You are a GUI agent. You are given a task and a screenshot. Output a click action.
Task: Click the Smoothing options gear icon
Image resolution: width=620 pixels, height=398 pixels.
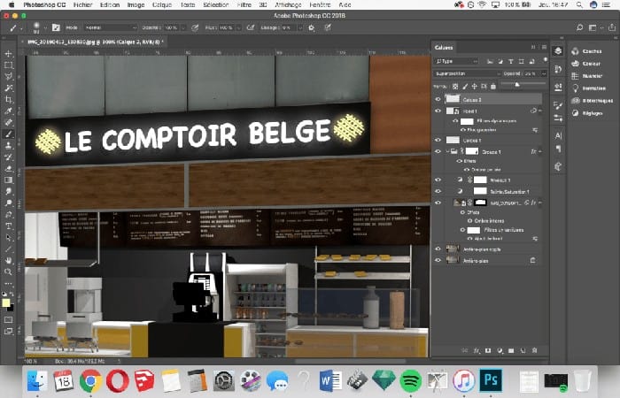click(x=312, y=27)
